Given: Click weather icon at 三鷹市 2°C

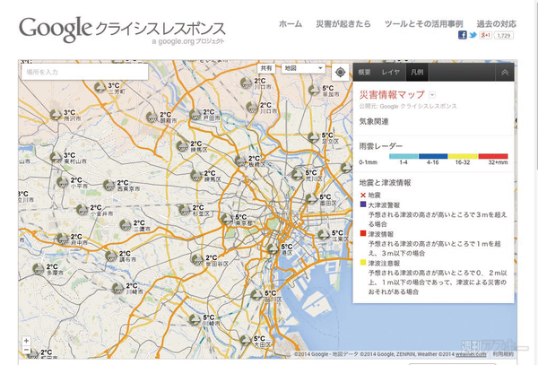Looking at the screenshot, I should pos(126,225).
